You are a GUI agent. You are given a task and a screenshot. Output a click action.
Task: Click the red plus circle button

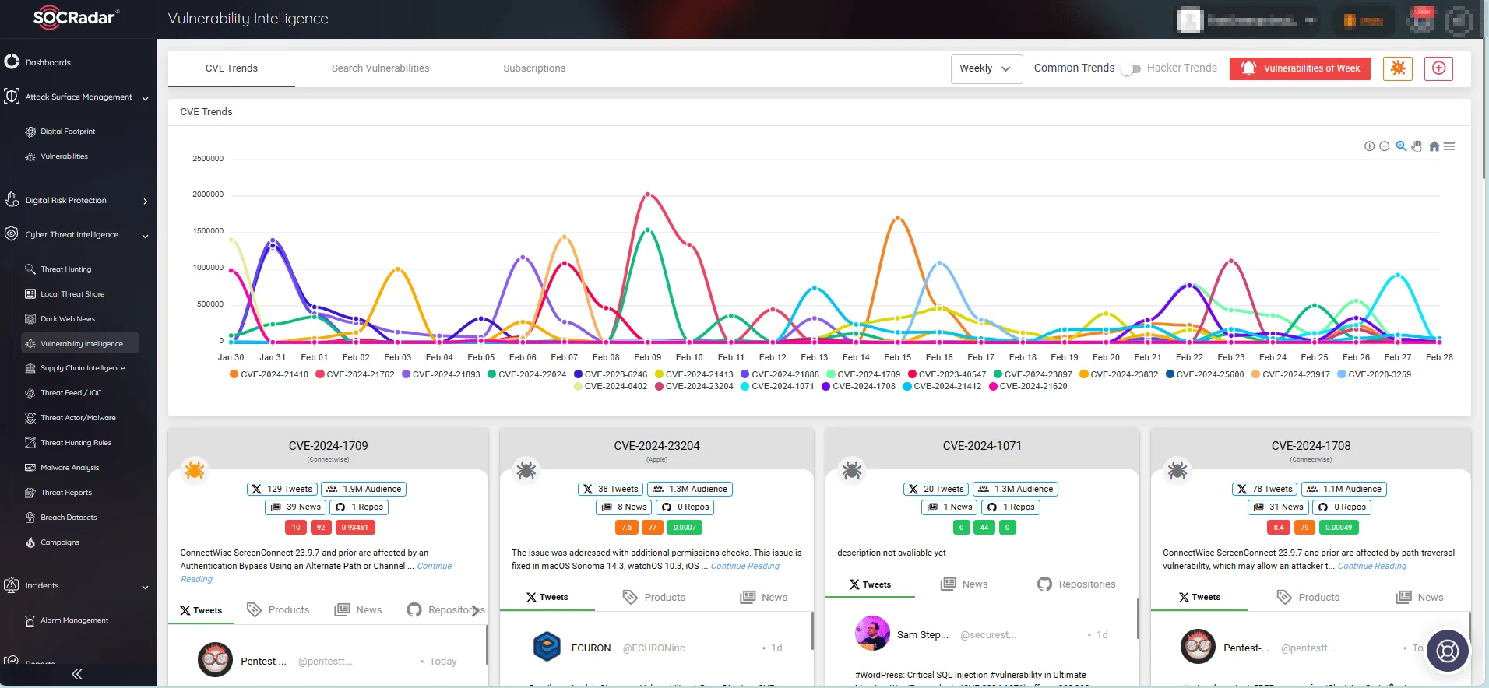[1438, 68]
